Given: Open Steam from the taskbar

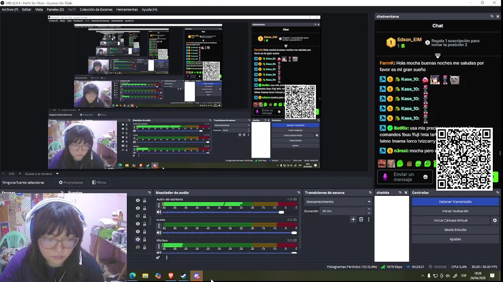Looking at the screenshot, I should (184, 276).
